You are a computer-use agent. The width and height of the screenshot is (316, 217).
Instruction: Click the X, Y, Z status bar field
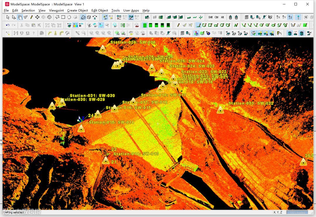click(278, 212)
